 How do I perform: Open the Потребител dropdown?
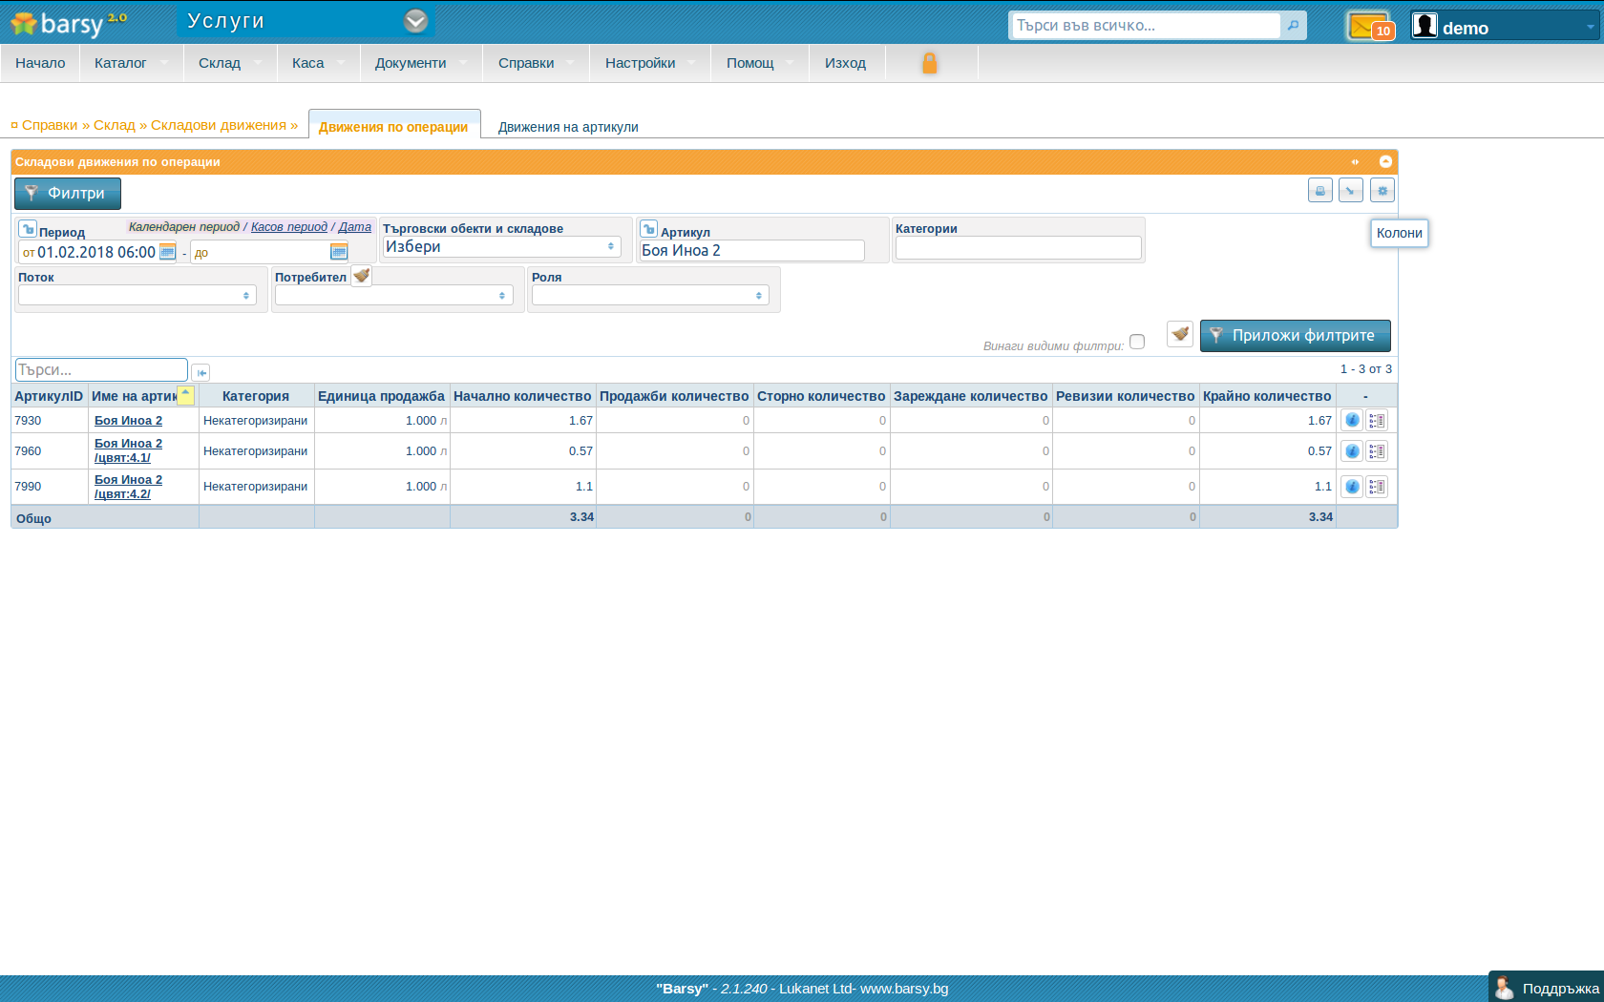(394, 295)
